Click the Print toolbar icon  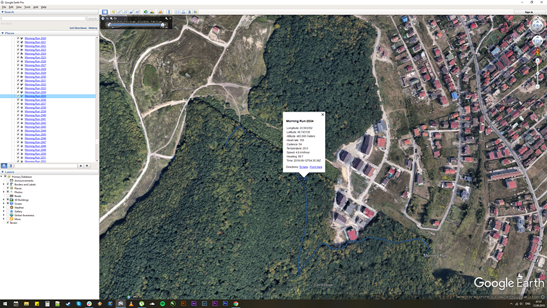click(x=183, y=12)
